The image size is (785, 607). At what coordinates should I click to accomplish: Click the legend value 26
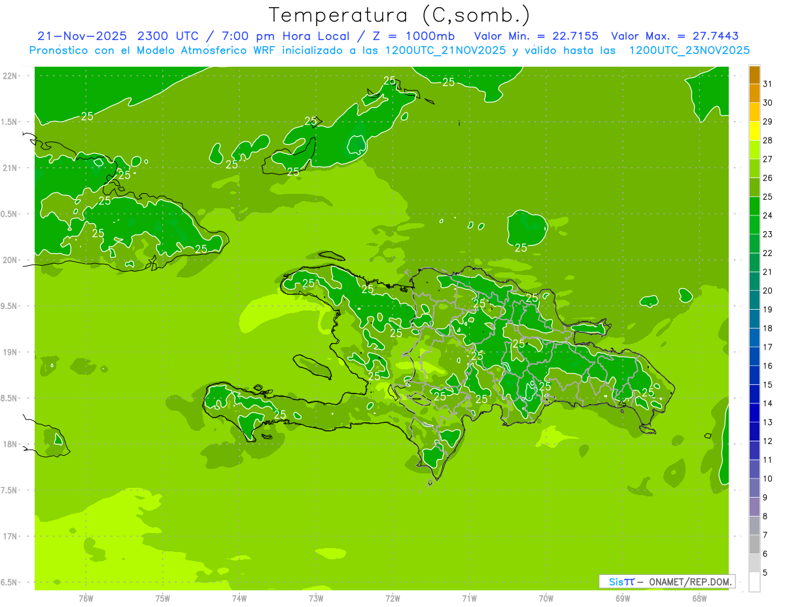point(767,178)
